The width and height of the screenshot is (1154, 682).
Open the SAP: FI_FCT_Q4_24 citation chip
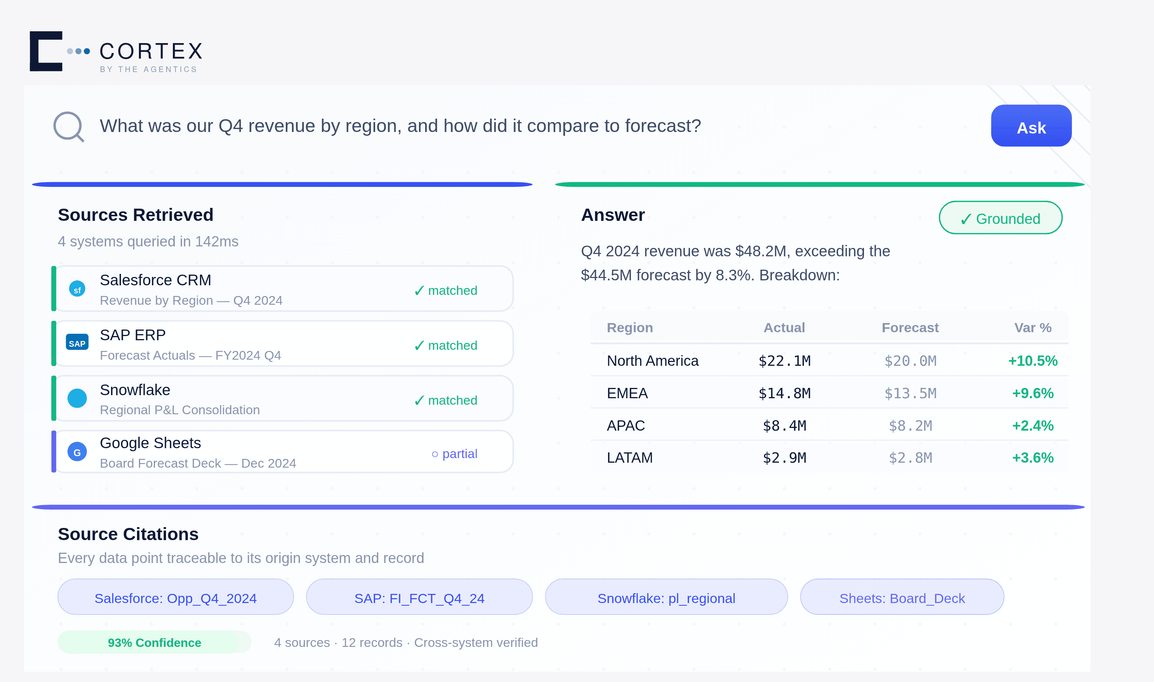point(419,597)
